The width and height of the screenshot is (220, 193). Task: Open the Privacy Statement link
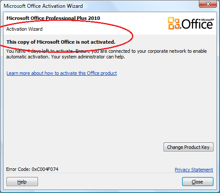[194, 170]
